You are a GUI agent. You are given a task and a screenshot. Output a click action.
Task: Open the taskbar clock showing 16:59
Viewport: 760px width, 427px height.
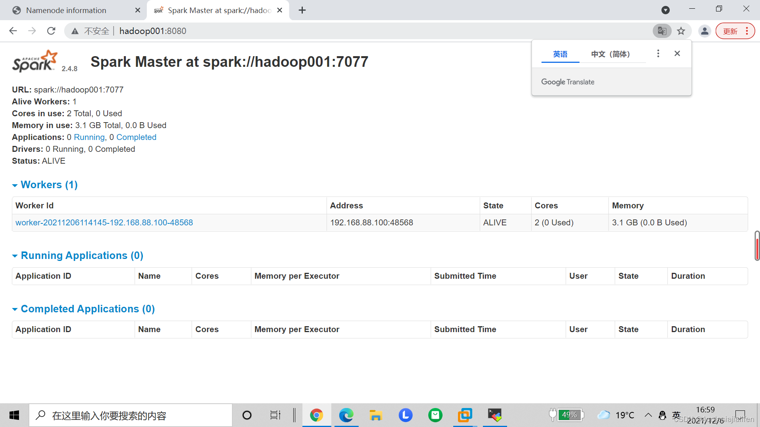[x=705, y=415]
